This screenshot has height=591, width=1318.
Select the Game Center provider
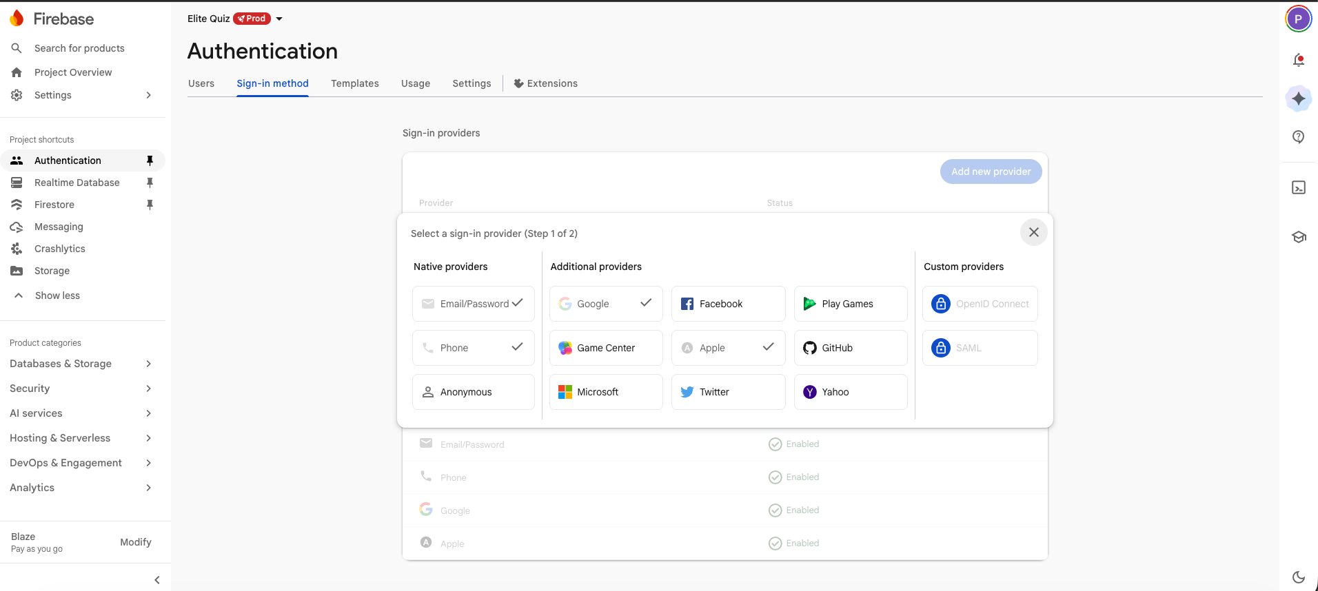[606, 348]
